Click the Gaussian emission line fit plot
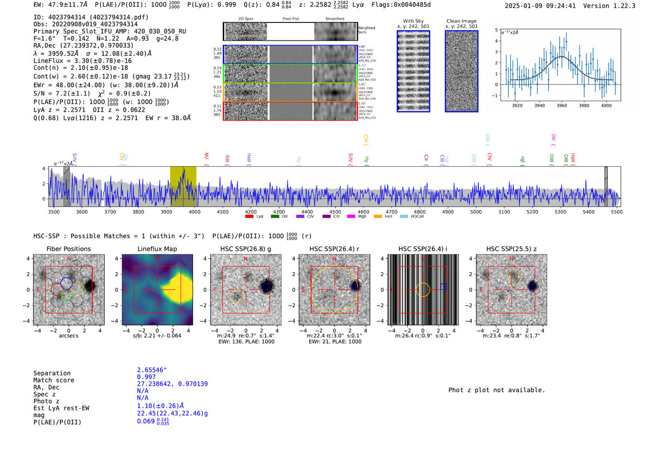Viewport: 669px width, 455px height. click(560, 65)
